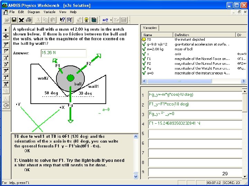
Task: Select the Force vector F tool
Action: tap(6, 45)
